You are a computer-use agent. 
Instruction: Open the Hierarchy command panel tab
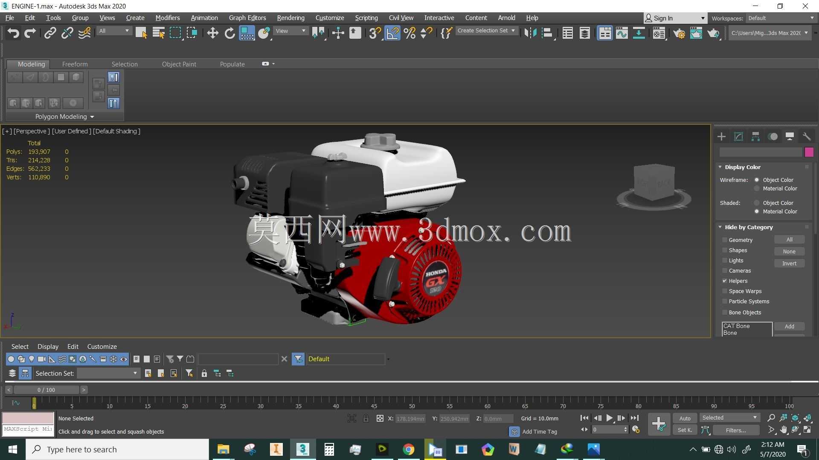[755, 136]
